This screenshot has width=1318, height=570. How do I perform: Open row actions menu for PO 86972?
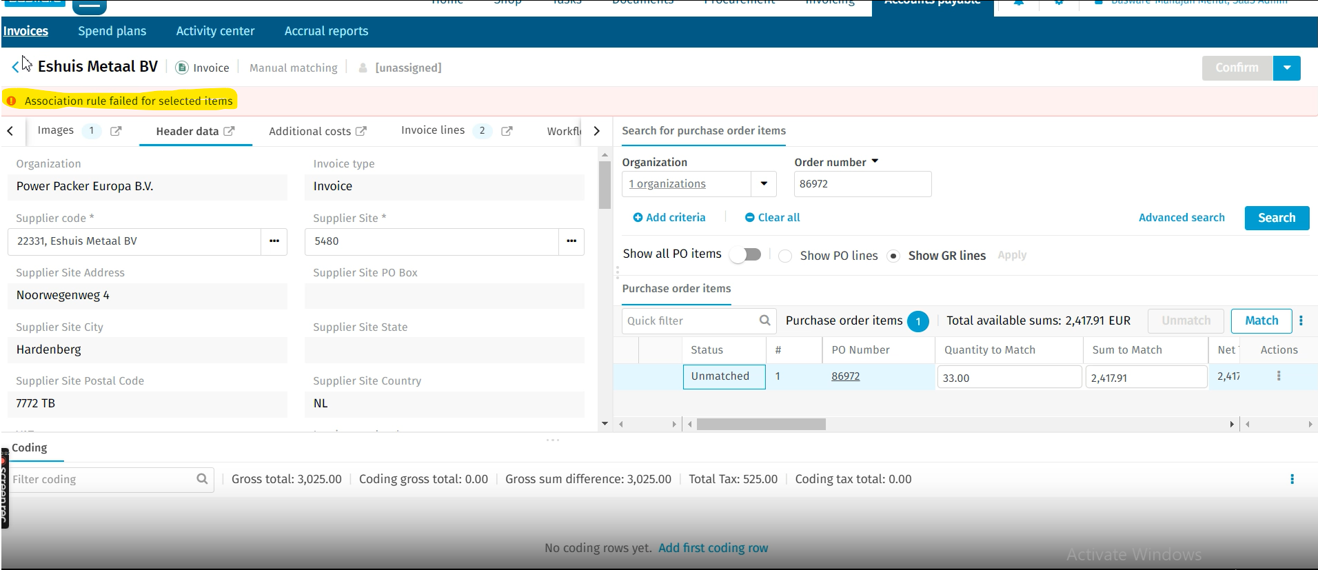click(1279, 376)
